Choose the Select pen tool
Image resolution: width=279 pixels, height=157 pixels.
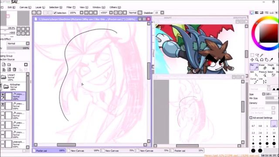[x=272, y=74]
